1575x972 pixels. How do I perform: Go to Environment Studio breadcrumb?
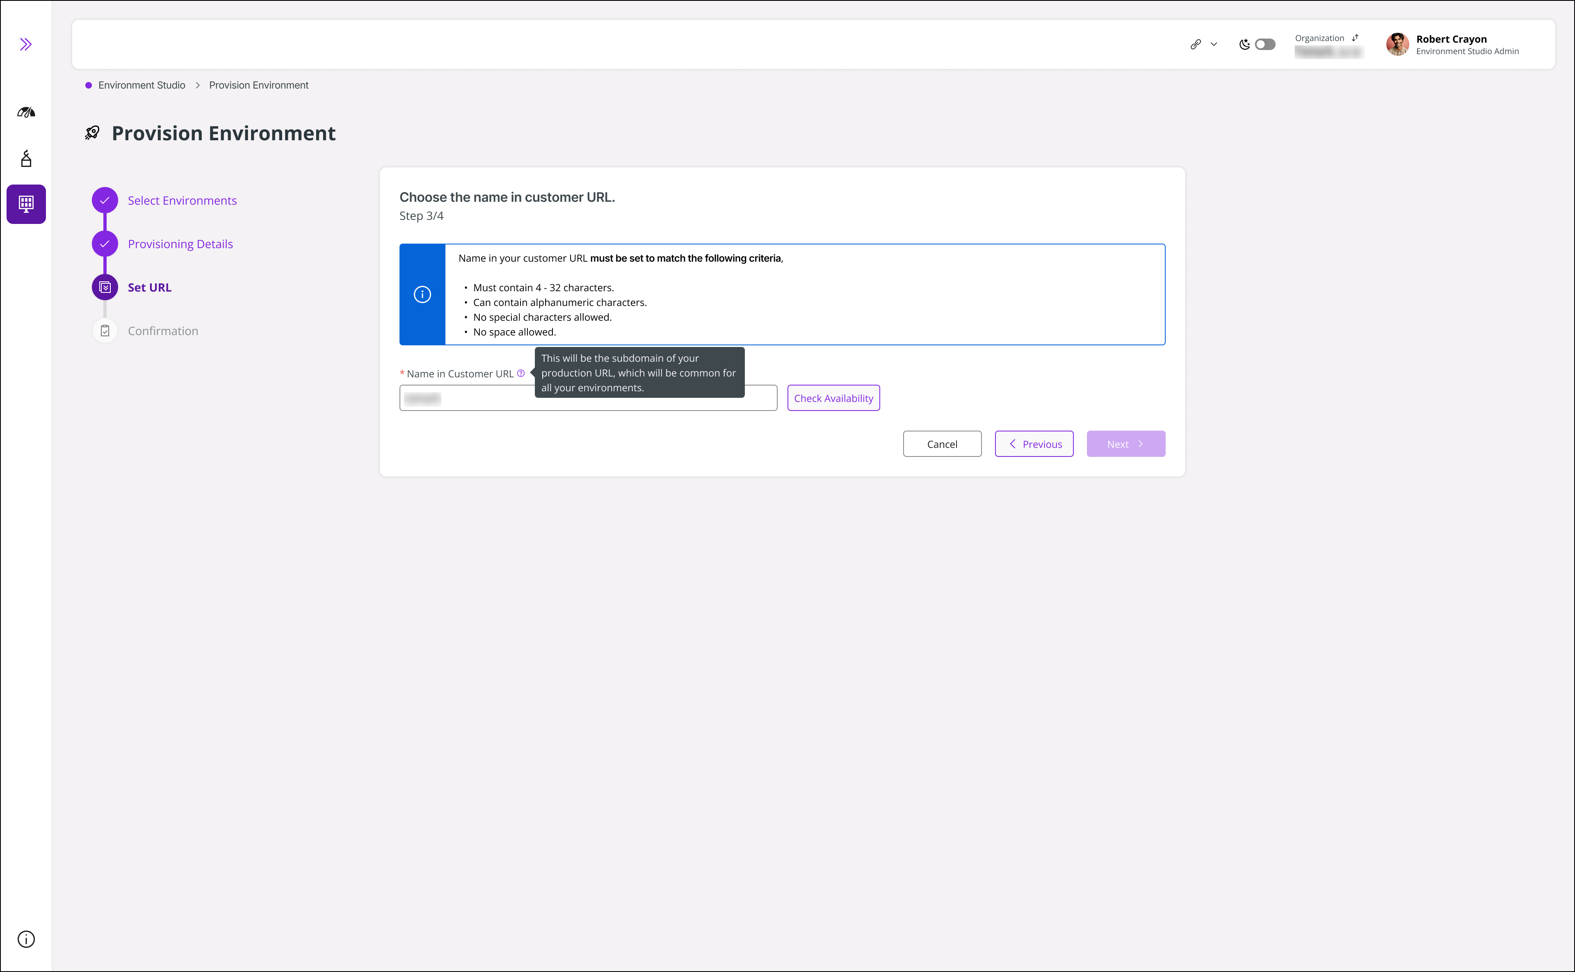pyautogui.click(x=142, y=85)
